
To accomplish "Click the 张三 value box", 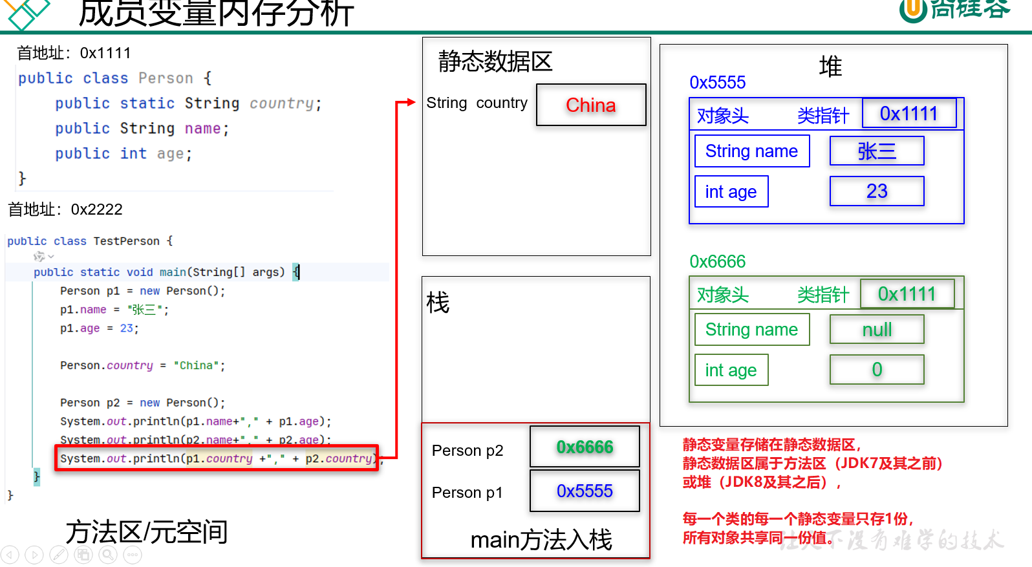I will pyautogui.click(x=877, y=151).
